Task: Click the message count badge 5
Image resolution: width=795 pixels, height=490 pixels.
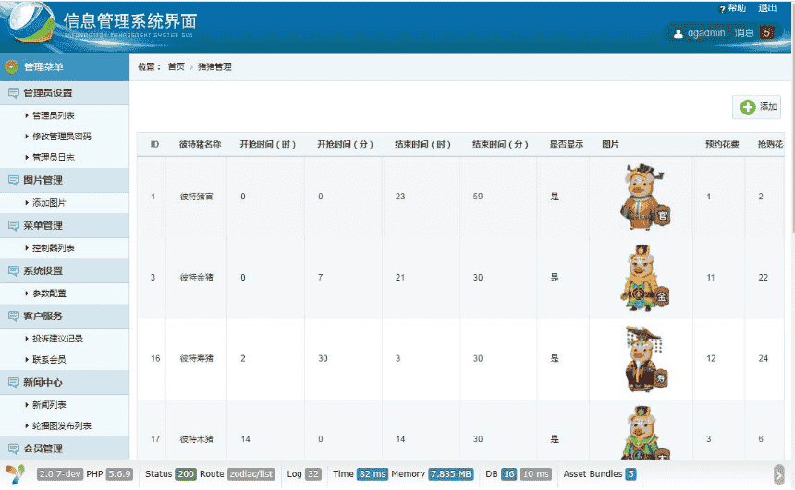Action: [766, 33]
